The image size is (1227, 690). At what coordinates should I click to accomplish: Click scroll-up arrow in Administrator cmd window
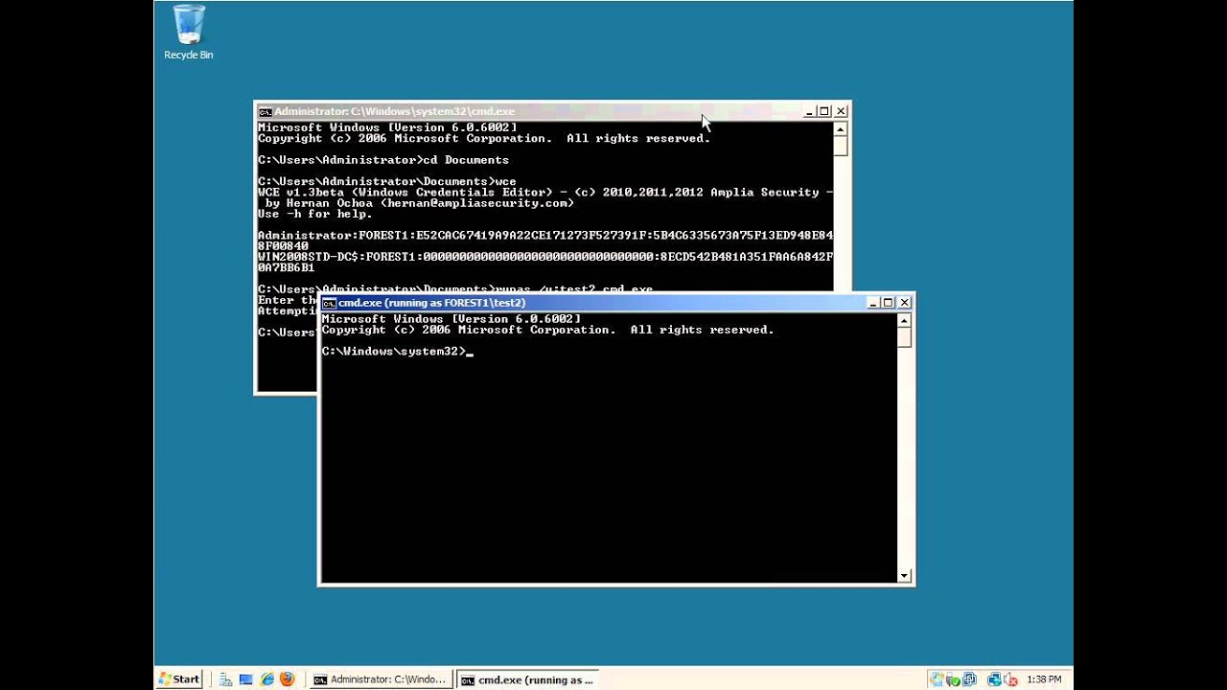(841, 129)
